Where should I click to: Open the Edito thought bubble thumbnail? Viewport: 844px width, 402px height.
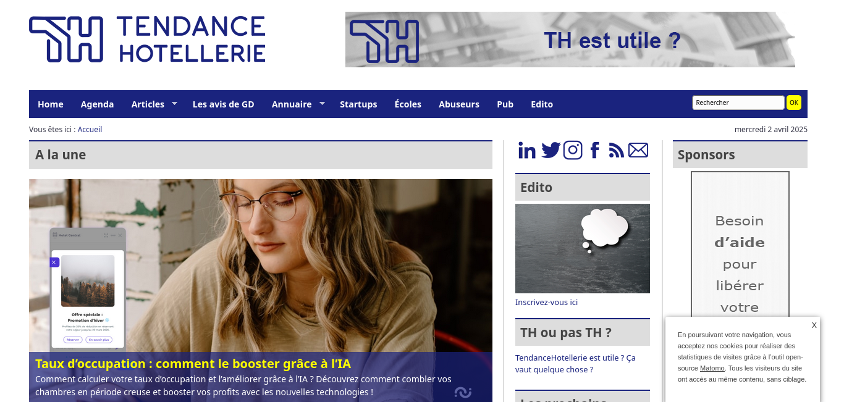583,248
